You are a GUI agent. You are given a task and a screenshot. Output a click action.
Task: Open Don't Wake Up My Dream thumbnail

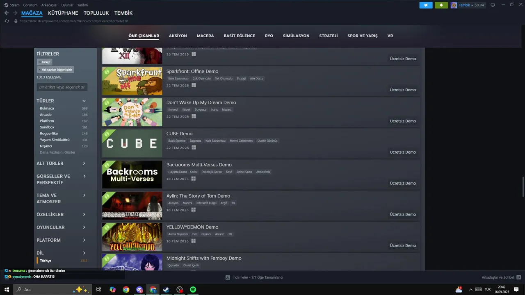click(132, 112)
